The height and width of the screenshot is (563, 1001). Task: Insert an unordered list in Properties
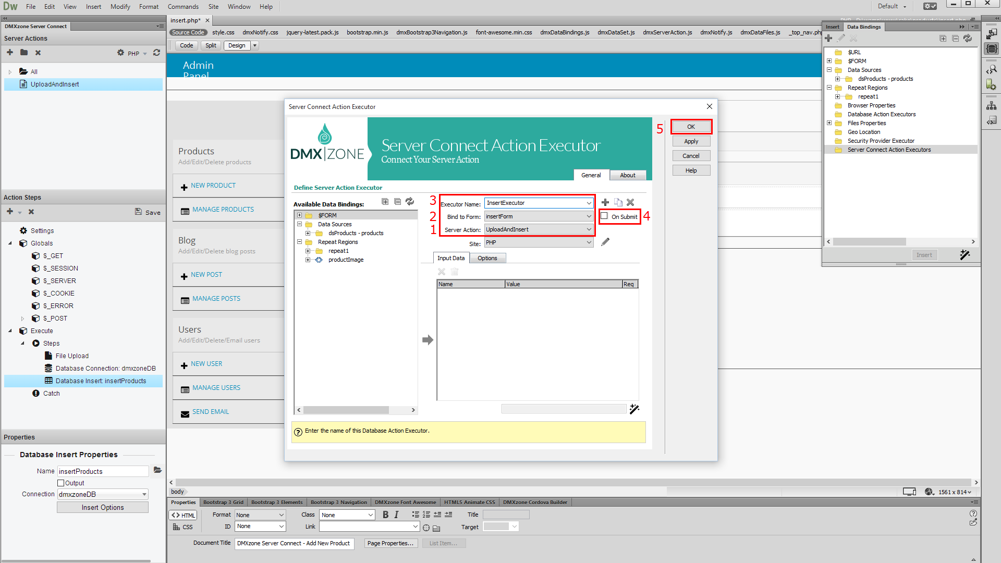point(416,515)
